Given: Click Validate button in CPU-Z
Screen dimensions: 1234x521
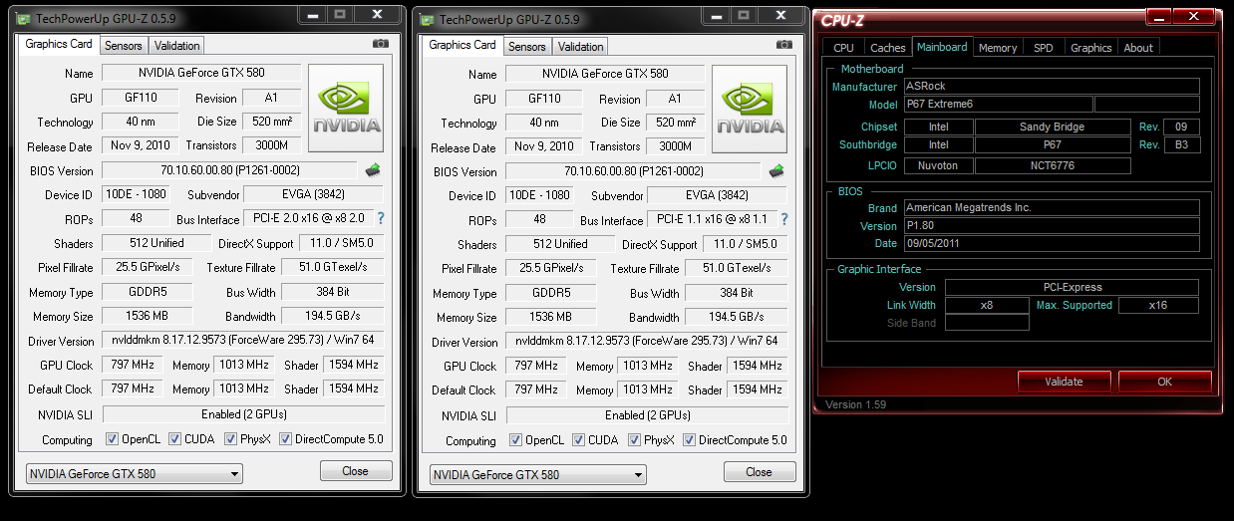Looking at the screenshot, I should coord(1064,382).
